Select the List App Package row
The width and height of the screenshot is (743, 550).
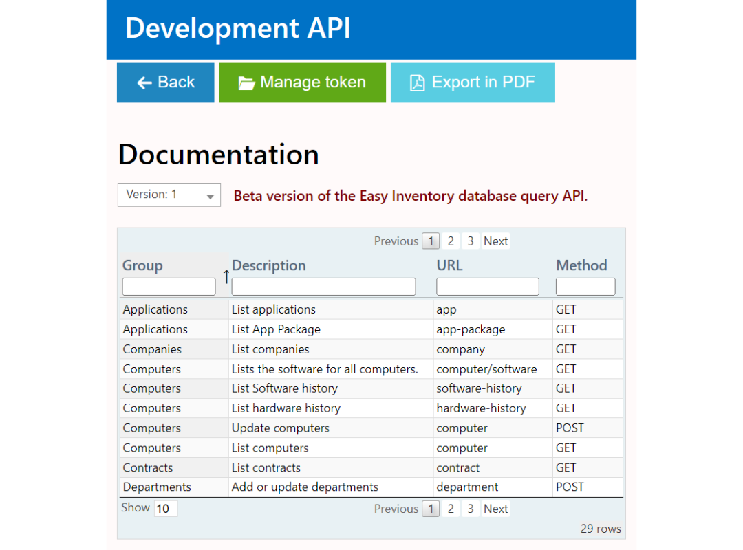coord(276,329)
